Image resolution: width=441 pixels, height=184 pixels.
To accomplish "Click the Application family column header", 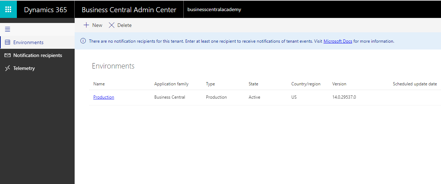I will pos(172,84).
